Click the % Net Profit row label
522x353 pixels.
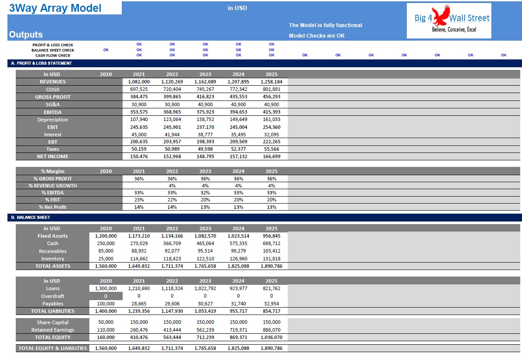[x=53, y=207]
